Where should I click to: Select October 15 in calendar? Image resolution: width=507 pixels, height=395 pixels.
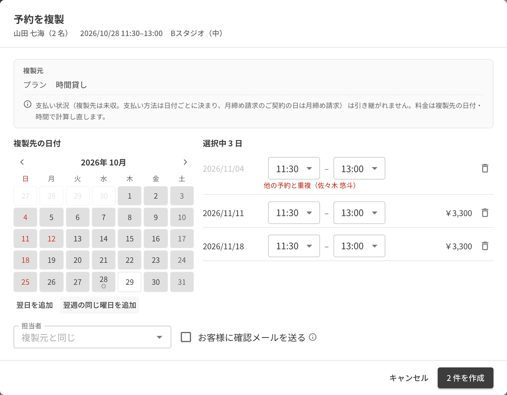[x=130, y=239]
